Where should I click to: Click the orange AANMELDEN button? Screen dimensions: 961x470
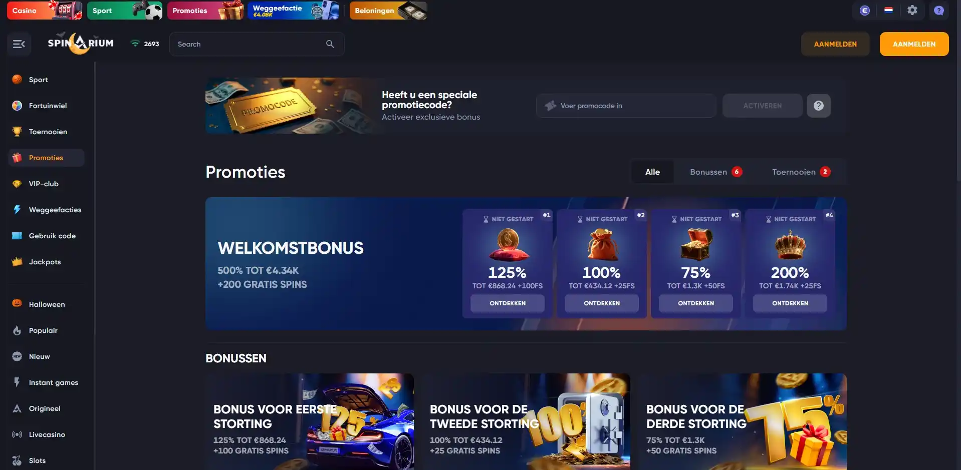(914, 44)
